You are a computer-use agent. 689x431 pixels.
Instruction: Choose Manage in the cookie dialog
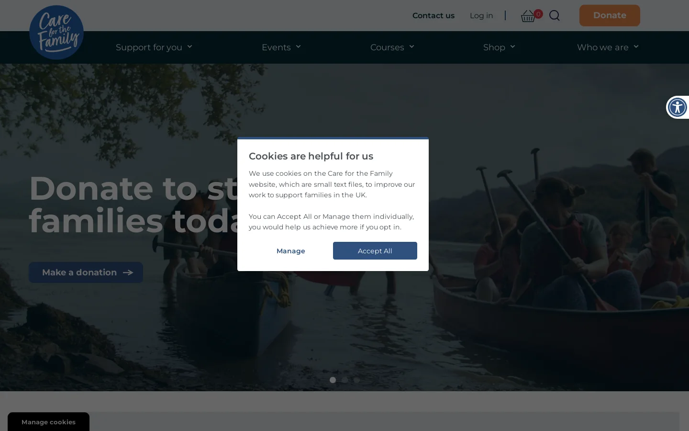pos(291,251)
